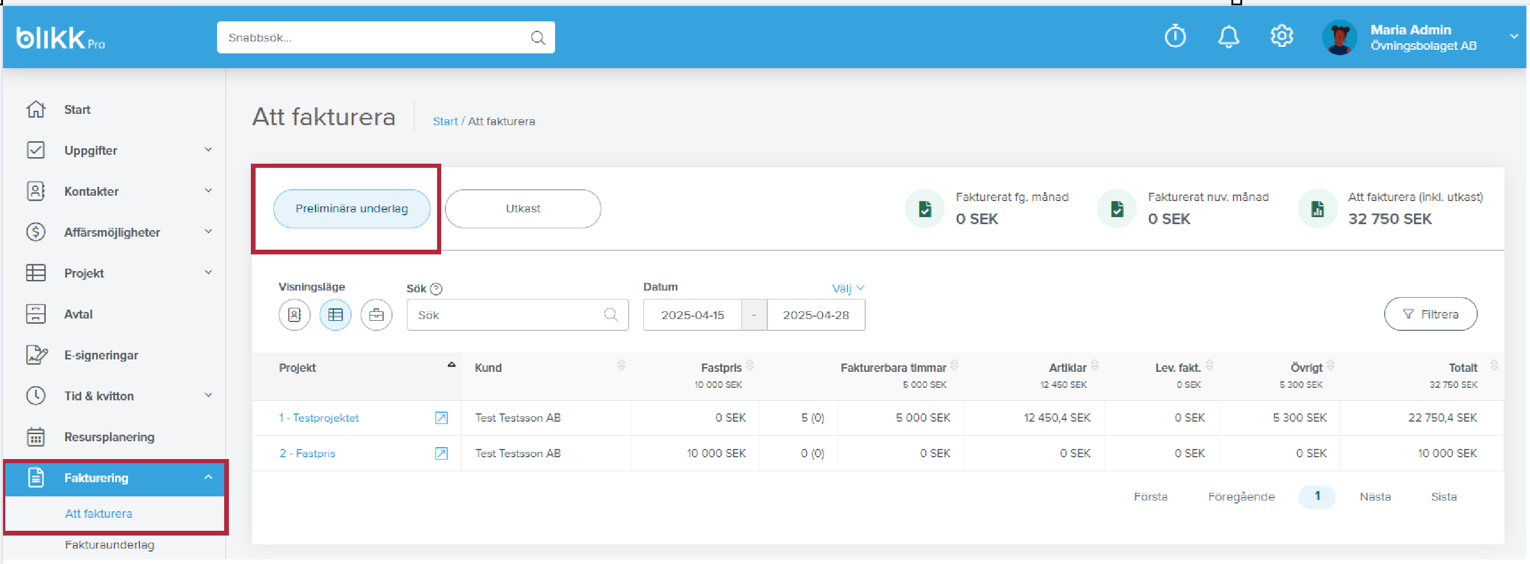1530x564 pixels.
Task: Switch to project table view mode
Action: tap(336, 315)
